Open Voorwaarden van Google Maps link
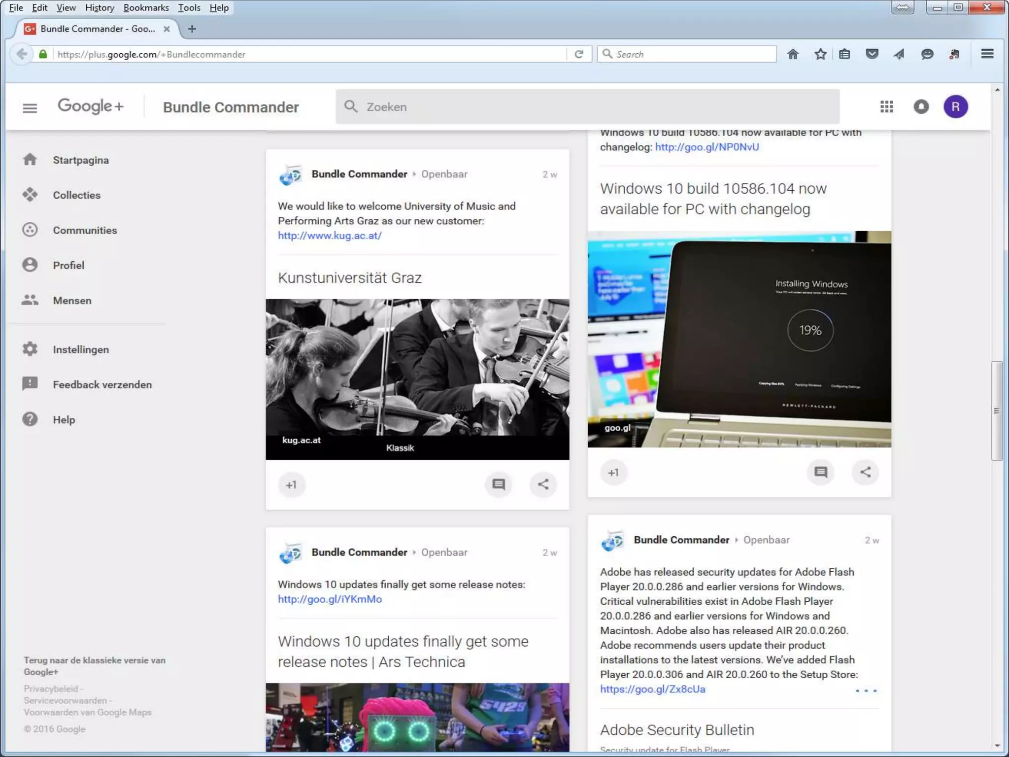The height and width of the screenshot is (757, 1009). click(88, 712)
